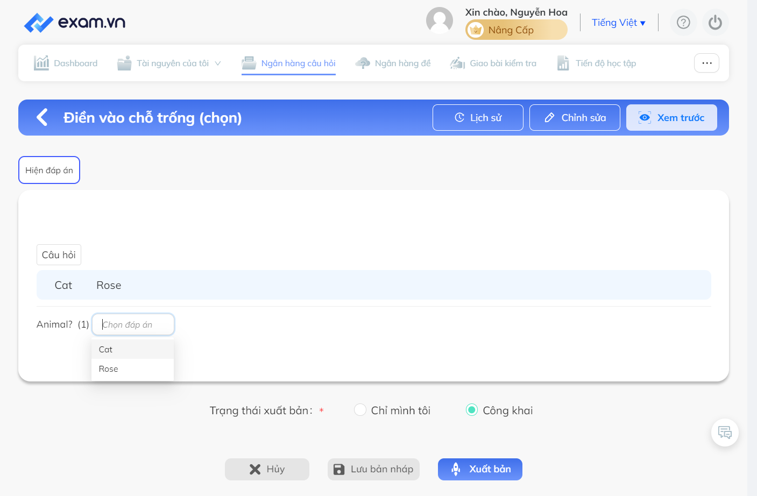Click the Xuất bản publish button
This screenshot has width=757, height=496.
[480, 469]
